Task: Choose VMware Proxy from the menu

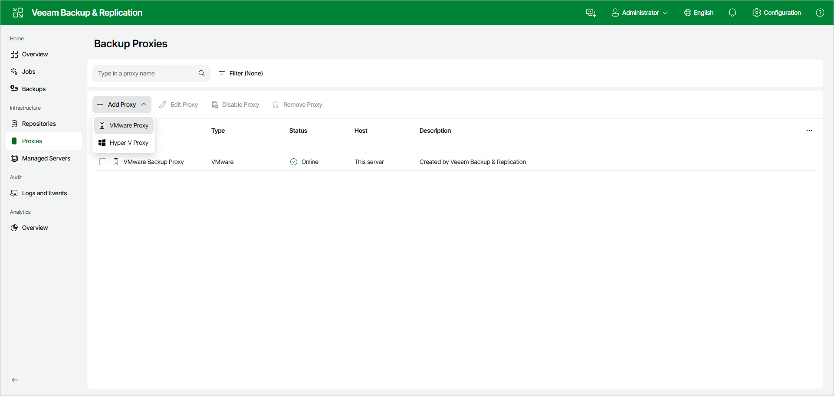Action: tap(124, 125)
